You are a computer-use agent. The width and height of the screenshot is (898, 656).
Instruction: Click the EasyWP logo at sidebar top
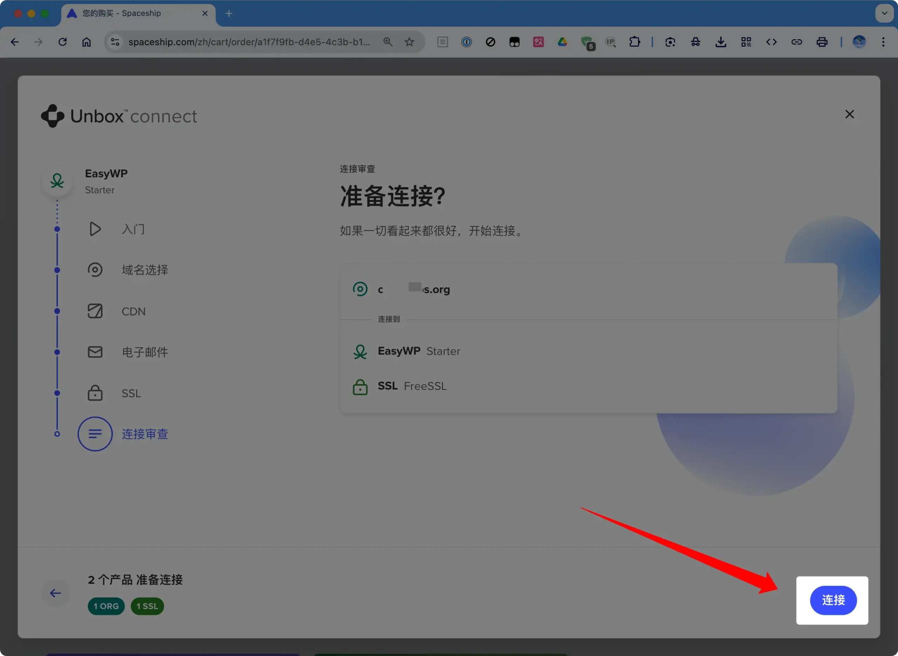pos(57,181)
